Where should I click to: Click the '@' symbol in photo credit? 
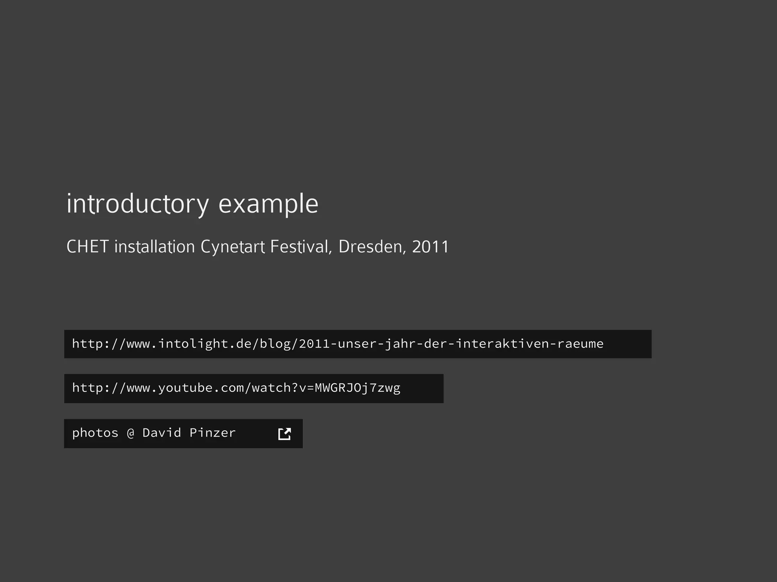[x=131, y=433]
